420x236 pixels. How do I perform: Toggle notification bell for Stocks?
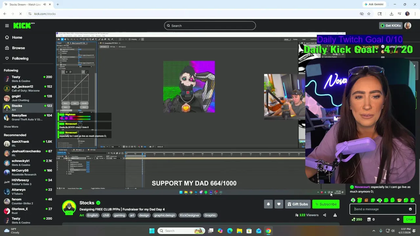(268, 204)
